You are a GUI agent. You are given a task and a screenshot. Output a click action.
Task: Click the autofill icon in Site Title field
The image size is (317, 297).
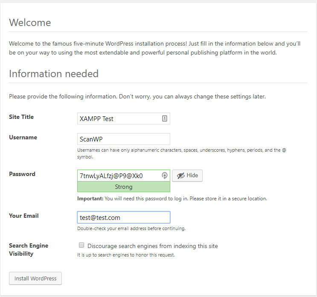tap(165, 118)
